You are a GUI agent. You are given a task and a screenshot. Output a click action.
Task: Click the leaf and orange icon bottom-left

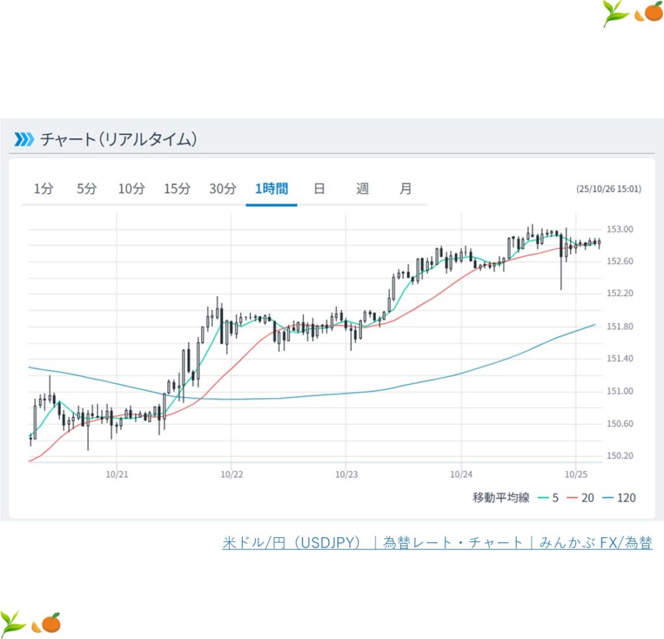[30, 623]
